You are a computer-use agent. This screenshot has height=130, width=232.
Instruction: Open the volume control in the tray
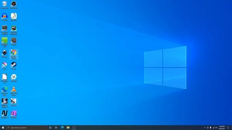point(216,127)
